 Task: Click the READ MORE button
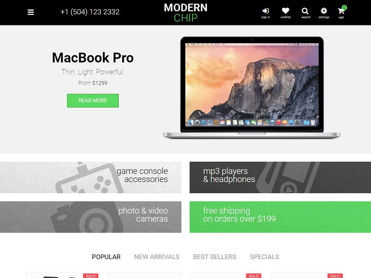click(x=93, y=101)
